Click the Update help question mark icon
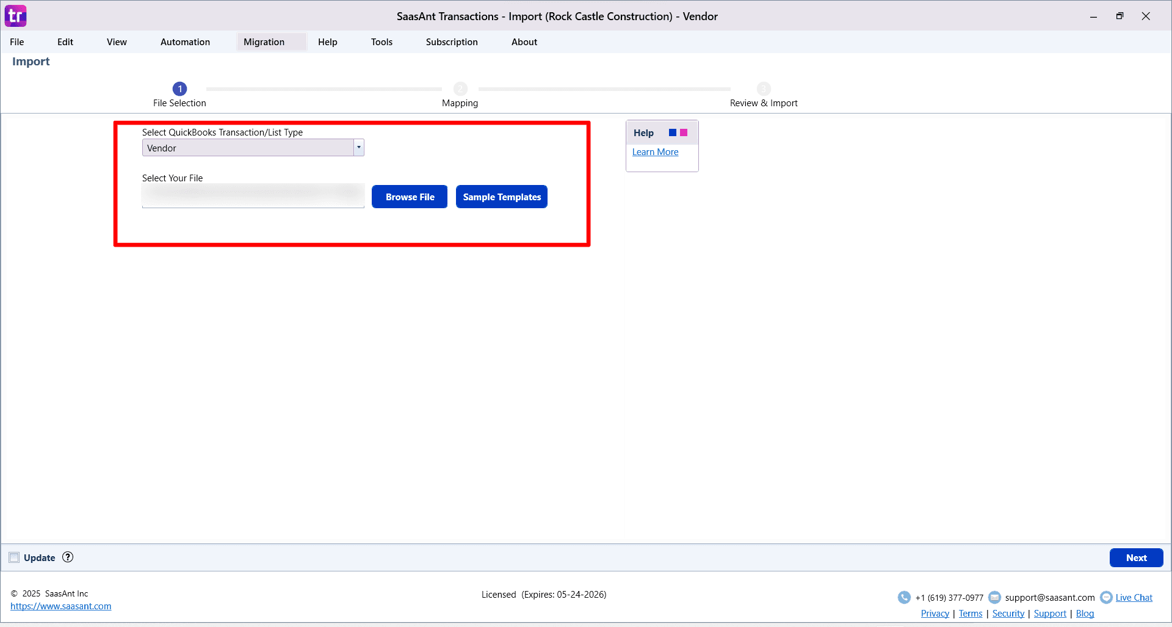This screenshot has height=627, width=1172. point(68,557)
